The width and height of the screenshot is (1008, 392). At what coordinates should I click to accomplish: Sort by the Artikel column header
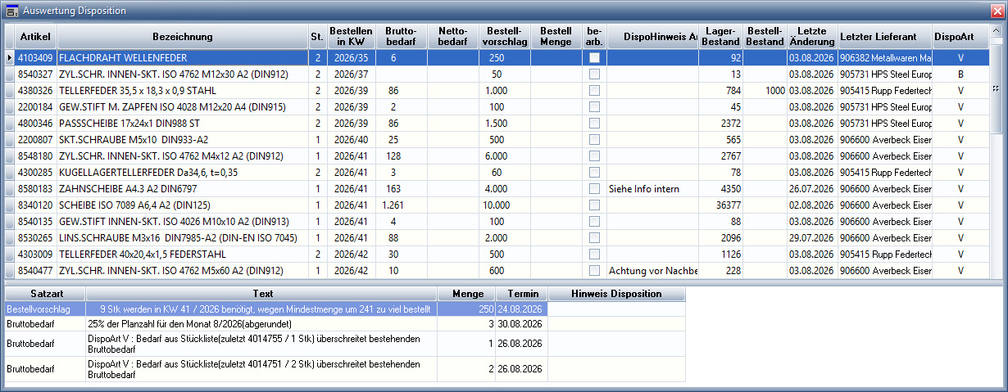(x=36, y=37)
